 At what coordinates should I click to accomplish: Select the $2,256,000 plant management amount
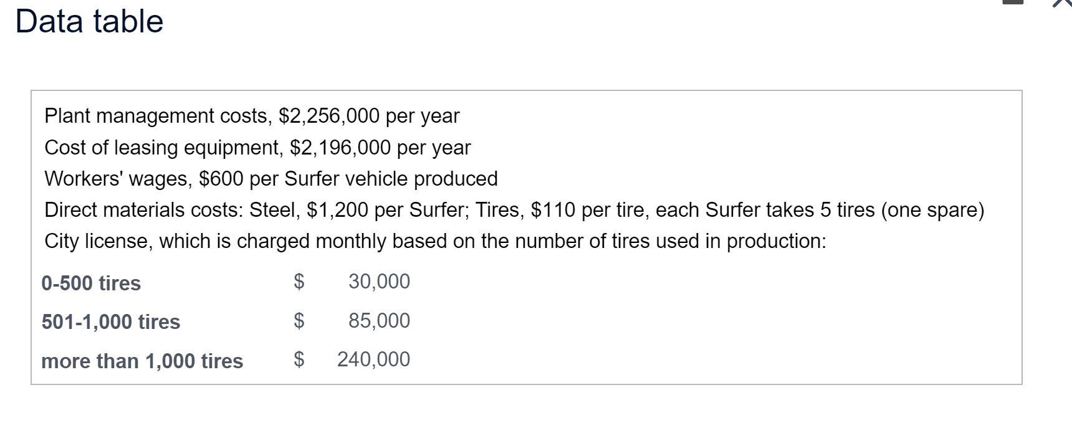(329, 116)
